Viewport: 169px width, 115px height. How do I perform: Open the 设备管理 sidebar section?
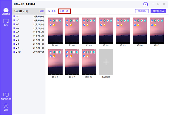pos(6,11)
